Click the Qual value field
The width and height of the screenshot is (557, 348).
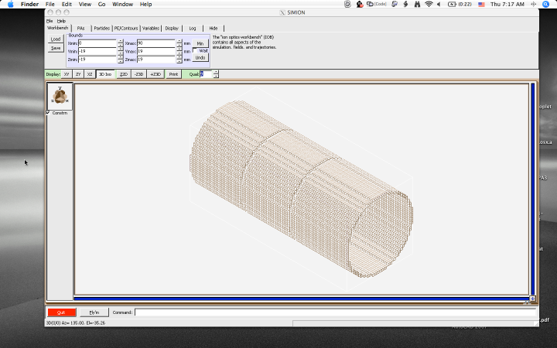206,74
